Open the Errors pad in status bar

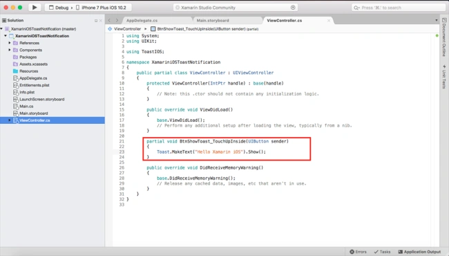tap(358, 252)
